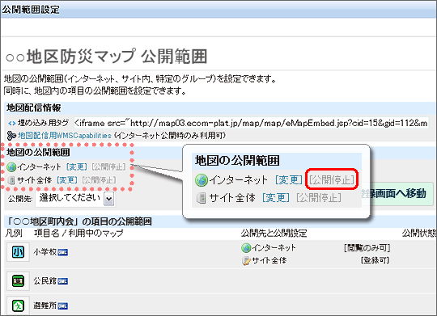Click [変更] for インターネット in left panel
Screen dimensions: 437x316
tap(76, 166)
